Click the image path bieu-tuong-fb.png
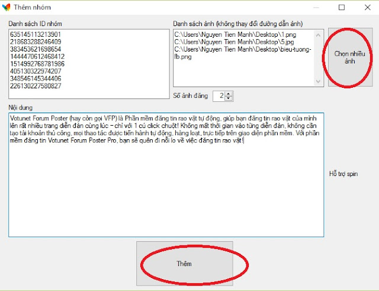This screenshot has width=379, height=291. tap(243, 53)
